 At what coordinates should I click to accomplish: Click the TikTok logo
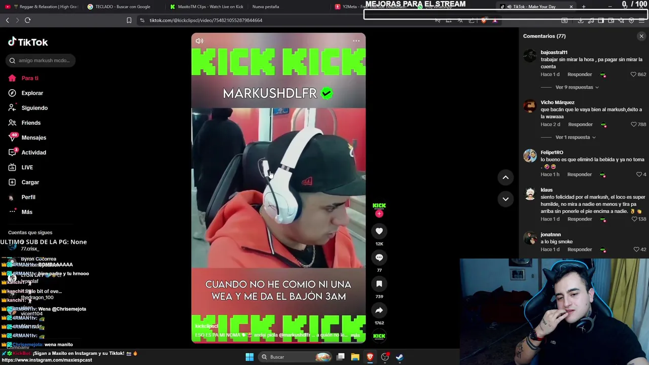click(x=28, y=42)
